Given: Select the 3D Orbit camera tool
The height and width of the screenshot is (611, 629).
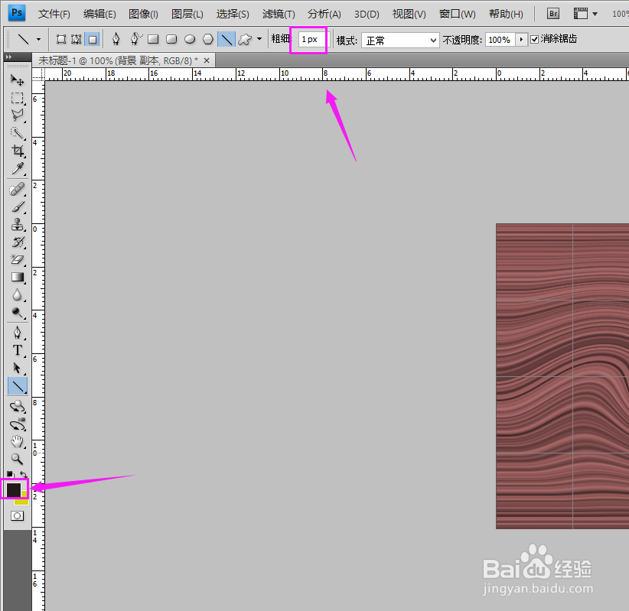Looking at the screenshot, I should point(17,424).
